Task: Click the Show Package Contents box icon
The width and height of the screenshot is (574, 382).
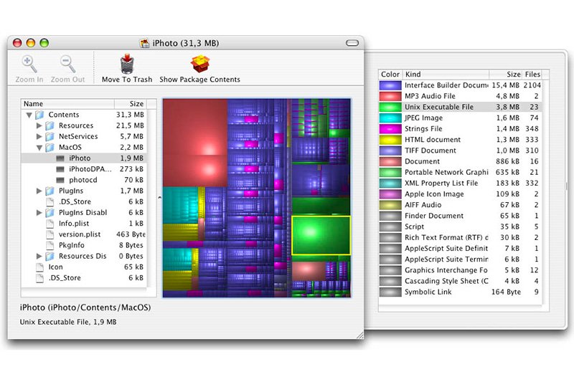Action: [x=199, y=63]
